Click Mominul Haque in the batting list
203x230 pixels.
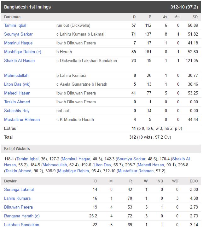click(x=18, y=43)
